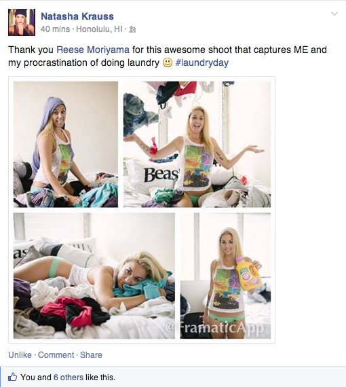Open the photo with purple hoodie
Screen dimensions: 346x387
click(66, 145)
